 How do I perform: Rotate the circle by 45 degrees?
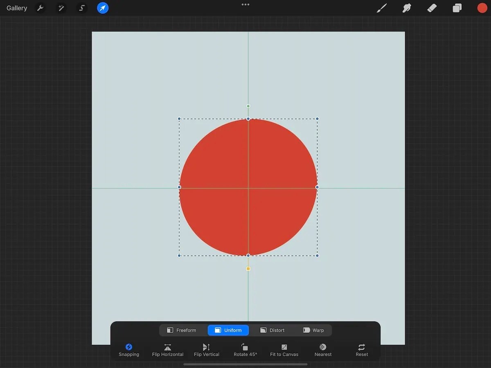pyautogui.click(x=245, y=350)
